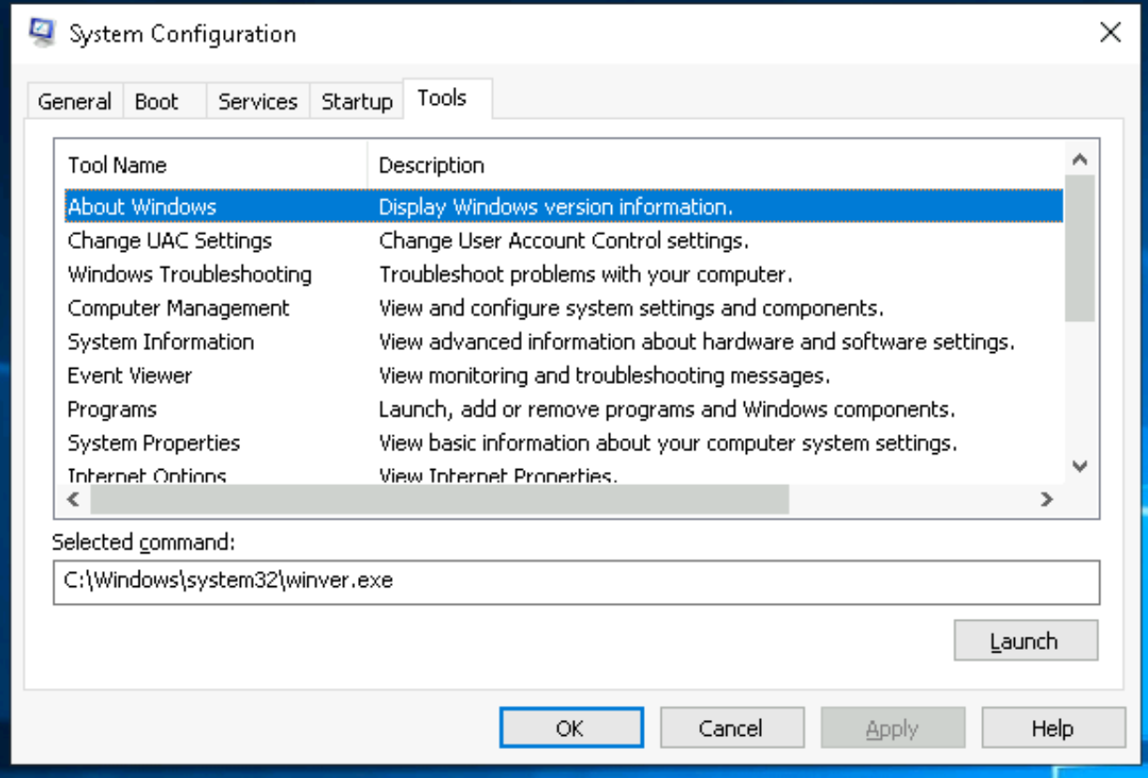This screenshot has width=1148, height=778.
Task: Click the Selected command text field
Action: [575, 581]
